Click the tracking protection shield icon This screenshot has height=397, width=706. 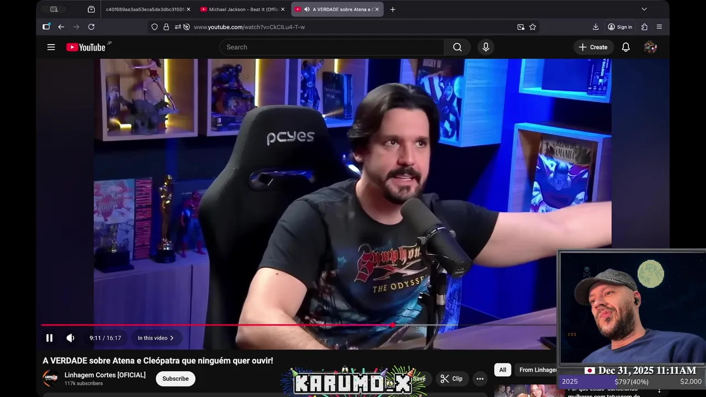pyautogui.click(x=154, y=27)
